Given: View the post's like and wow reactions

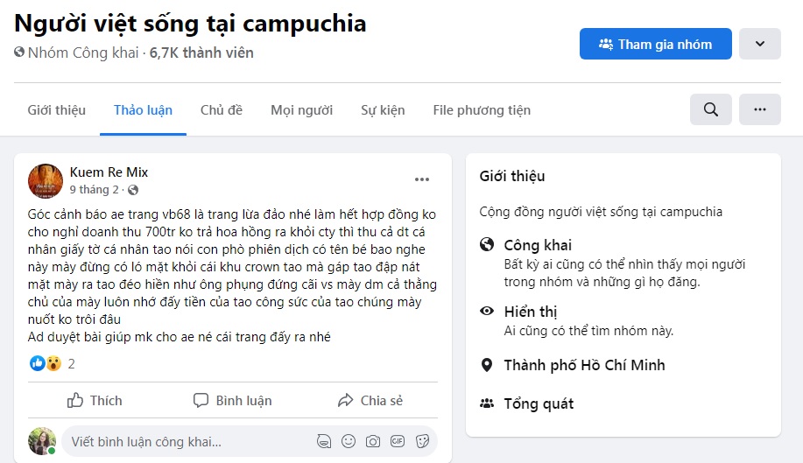Looking at the screenshot, I should point(45,363).
